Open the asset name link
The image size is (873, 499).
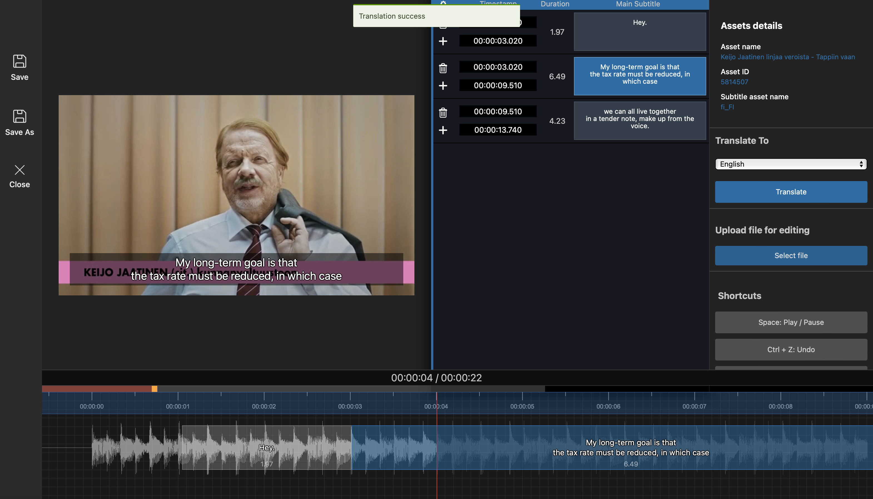(x=787, y=57)
